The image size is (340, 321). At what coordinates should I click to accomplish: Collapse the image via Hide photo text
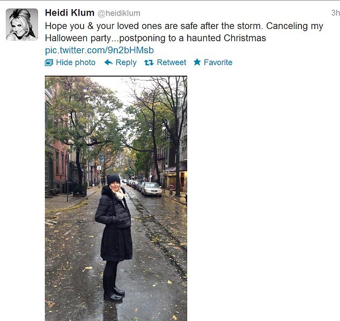[x=76, y=62]
